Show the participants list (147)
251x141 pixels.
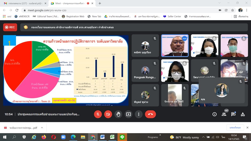pyautogui.click(x=224, y=114)
